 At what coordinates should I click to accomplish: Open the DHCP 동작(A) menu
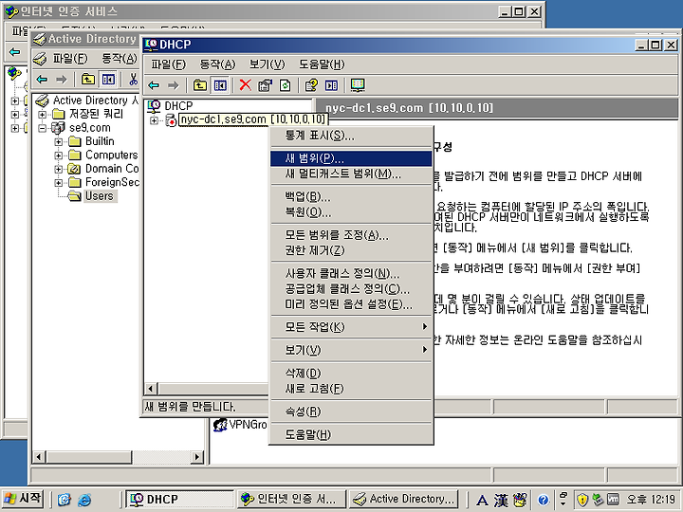[217, 64]
